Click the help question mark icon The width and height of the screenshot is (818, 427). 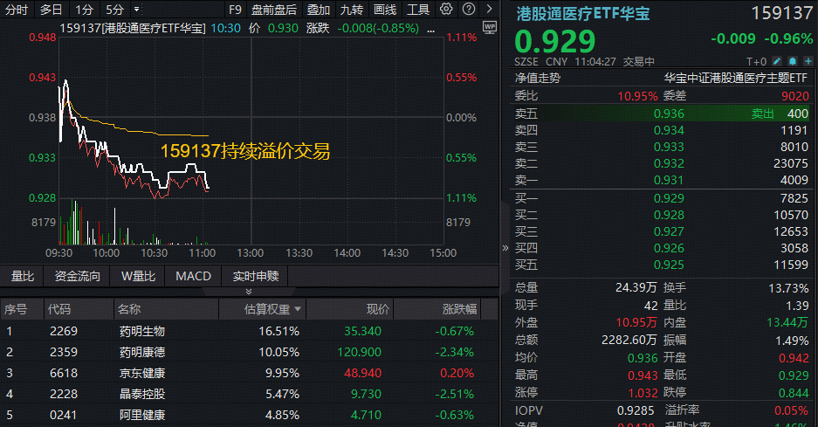467,10
